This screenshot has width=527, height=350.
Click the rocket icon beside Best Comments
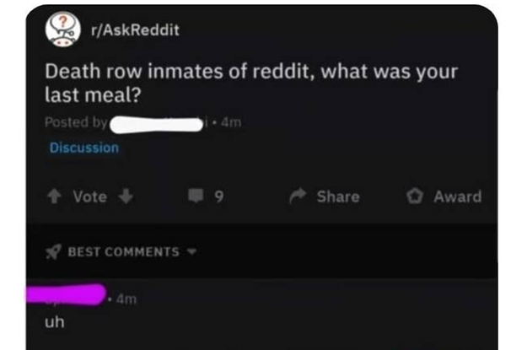click(53, 252)
